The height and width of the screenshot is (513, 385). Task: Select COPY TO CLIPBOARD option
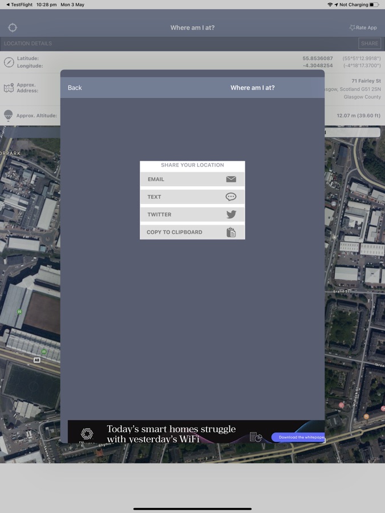tap(175, 232)
